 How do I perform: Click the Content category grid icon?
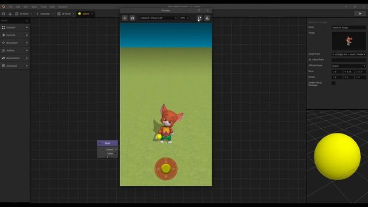pos(3,28)
